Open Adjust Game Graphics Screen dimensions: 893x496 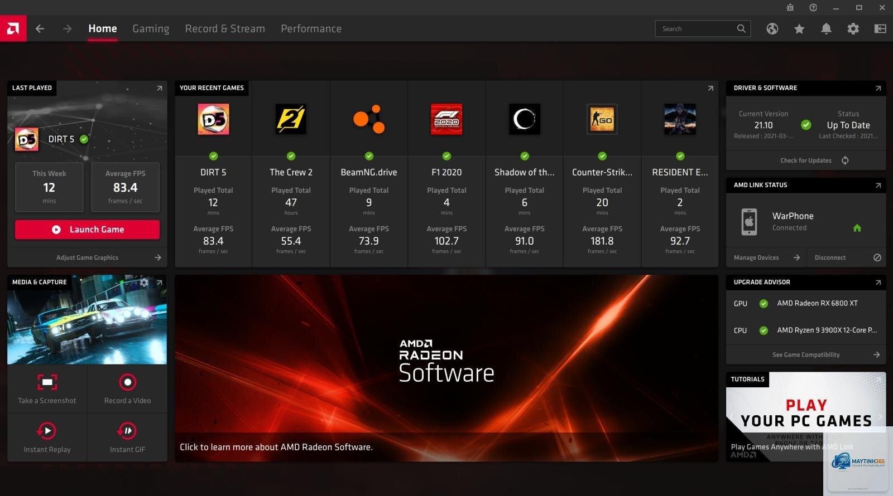click(x=87, y=257)
